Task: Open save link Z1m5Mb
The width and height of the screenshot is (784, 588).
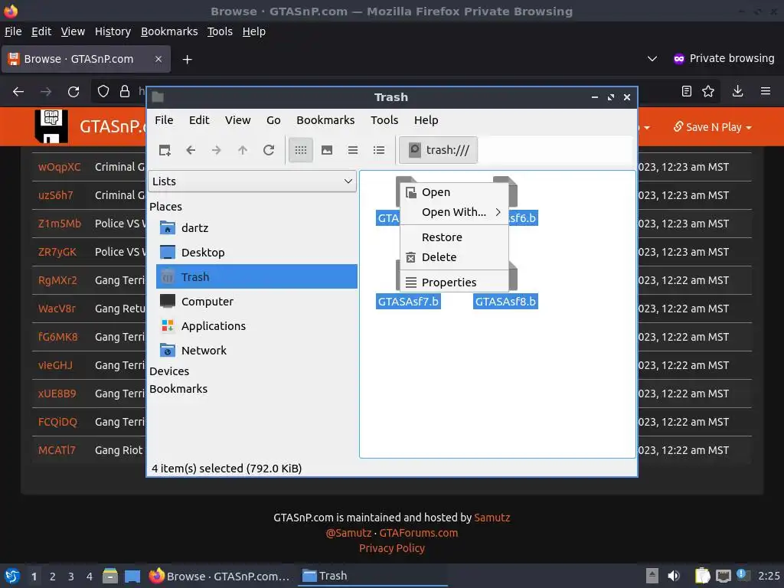Action: 60,224
